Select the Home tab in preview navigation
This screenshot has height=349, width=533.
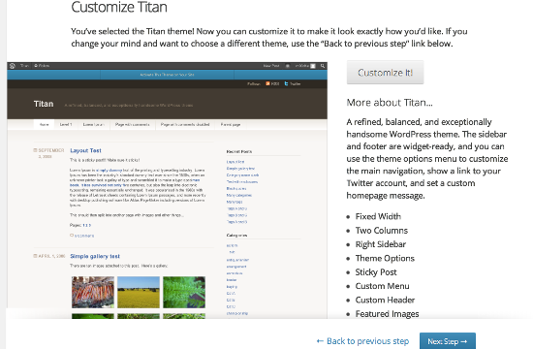44,124
